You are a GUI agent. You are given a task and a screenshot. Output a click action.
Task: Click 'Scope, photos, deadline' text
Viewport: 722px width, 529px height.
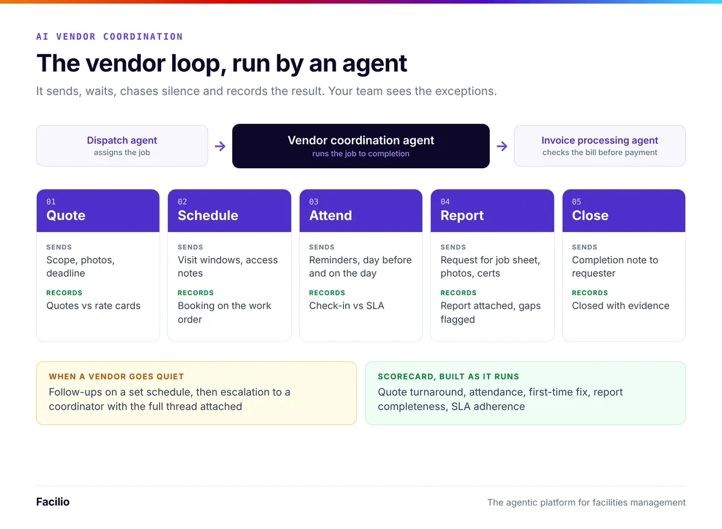click(81, 266)
